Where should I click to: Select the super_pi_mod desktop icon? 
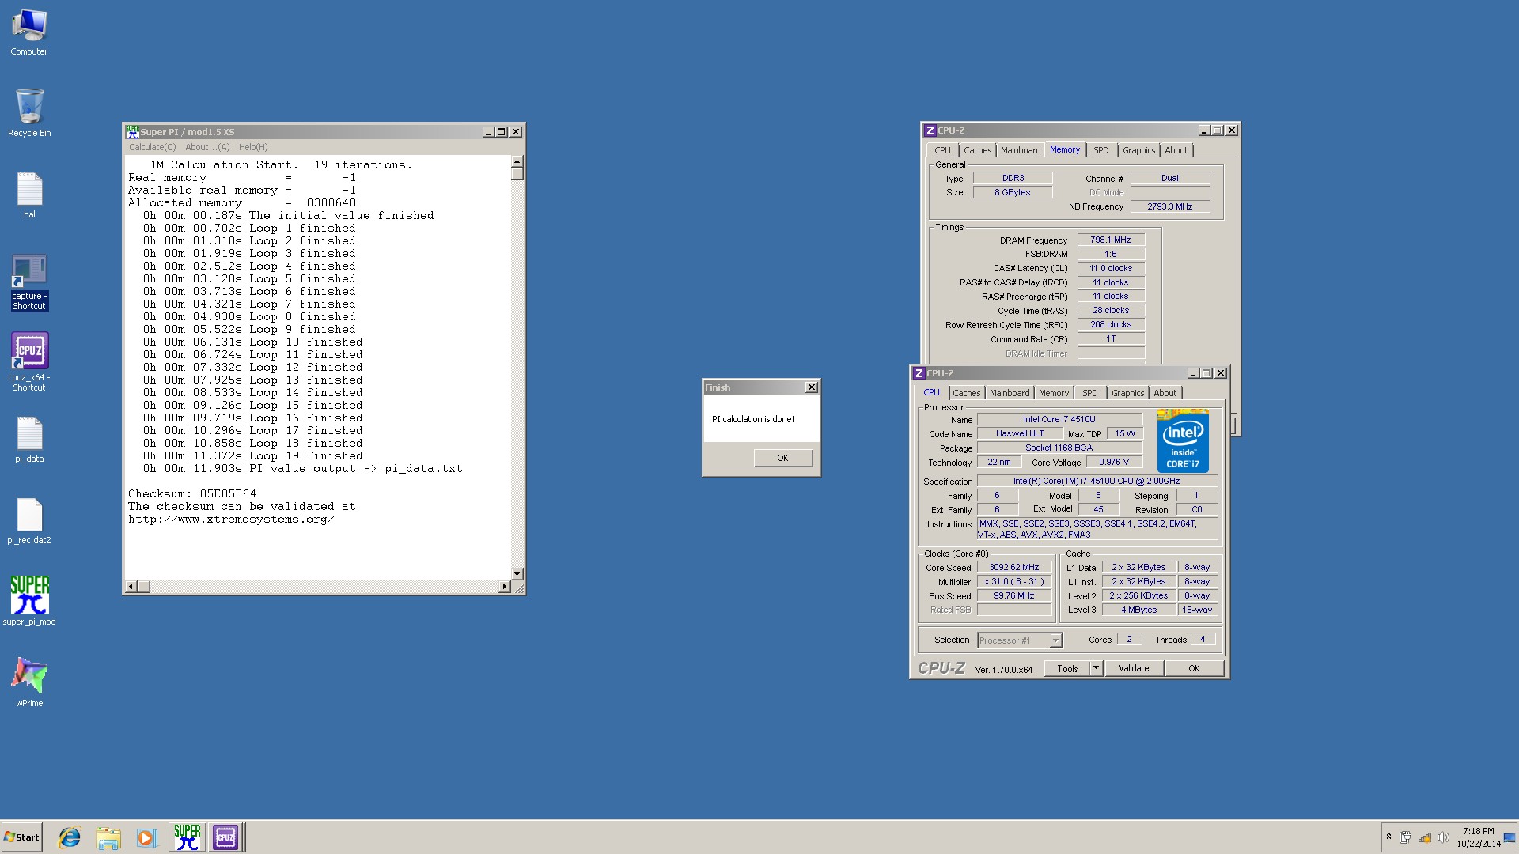click(29, 601)
